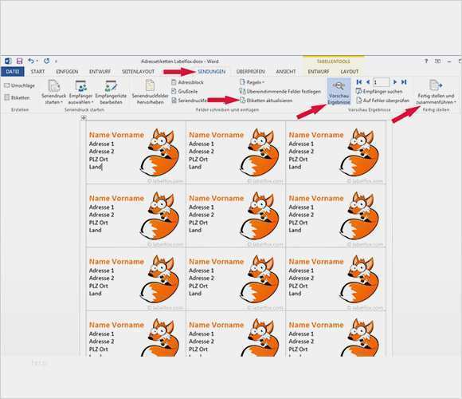Insert a Grußzeile greeting line
The width and height of the screenshot is (462, 399).
coord(185,92)
